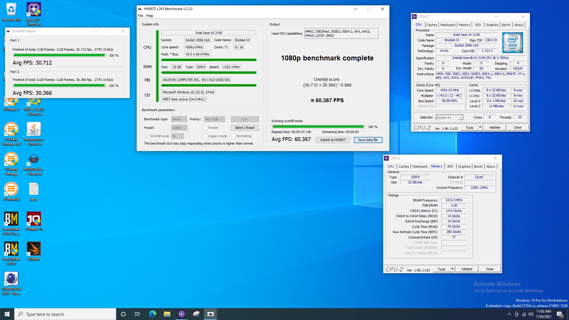Click the Abort / Reset button
Viewport: 569px width, 320px height.
(x=245, y=128)
